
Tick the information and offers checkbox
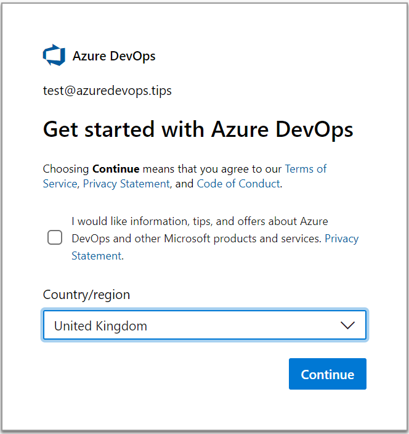(x=55, y=237)
